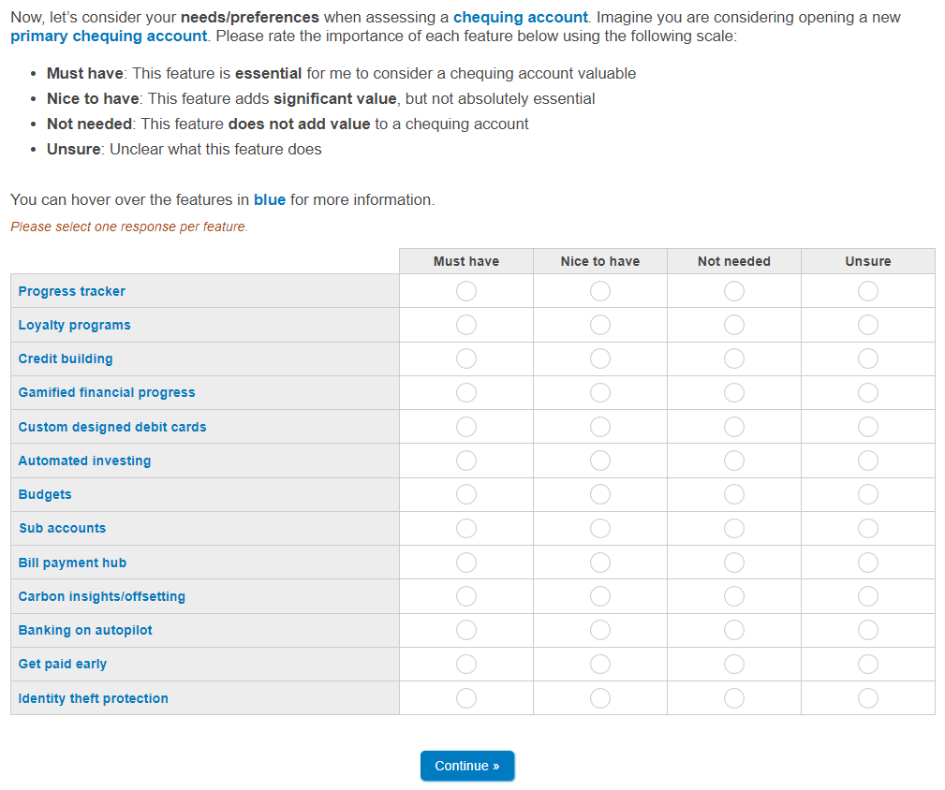The width and height of the screenshot is (945, 790).
Task: Click the Unsure column header
Action: [x=868, y=261]
